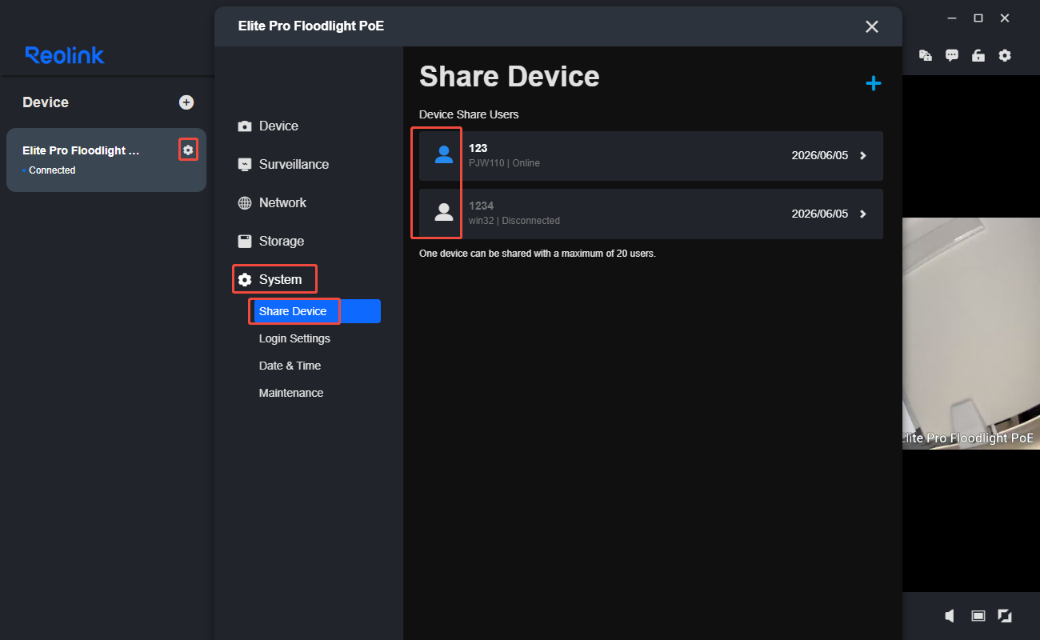The width and height of the screenshot is (1040, 640).
Task: Click expiry date of user 1234
Action: 819,214
